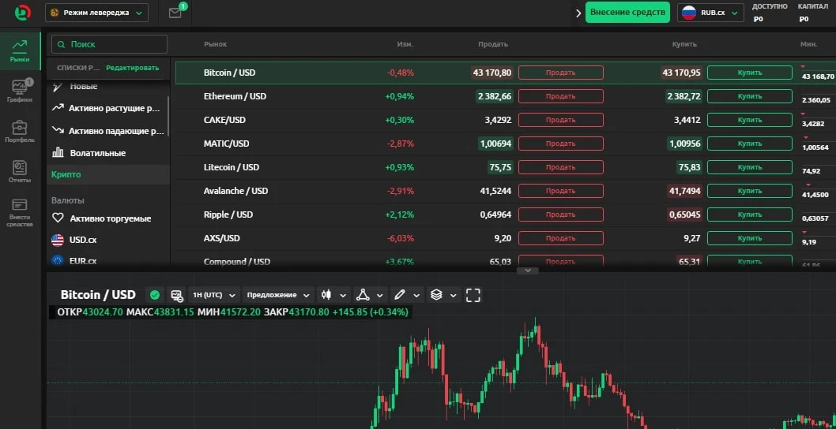Select the Litecoin / USD market row name
The width and height of the screenshot is (836, 429).
pyautogui.click(x=232, y=167)
